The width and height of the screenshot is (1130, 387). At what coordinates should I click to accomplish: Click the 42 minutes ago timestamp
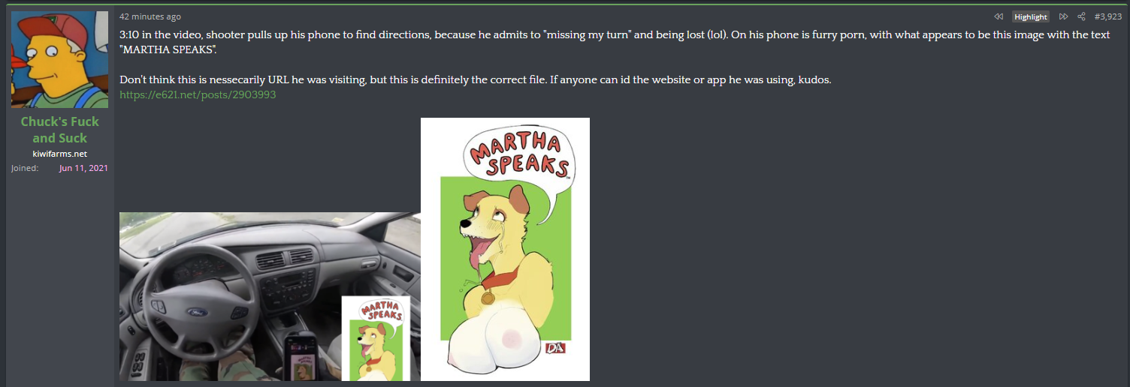150,16
